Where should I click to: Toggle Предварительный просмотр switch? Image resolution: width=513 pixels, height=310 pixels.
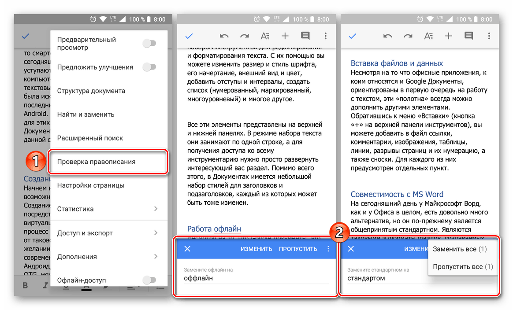pos(149,43)
